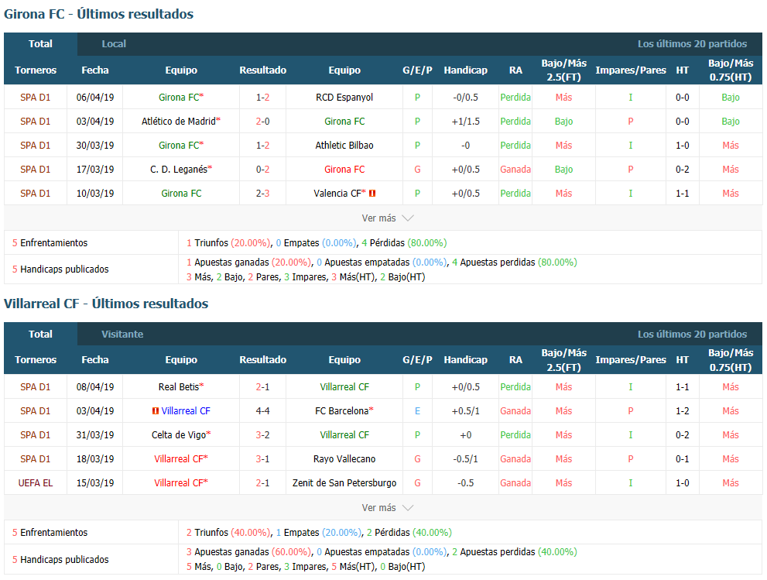Expand Ver más under Girona FC results

point(388,218)
